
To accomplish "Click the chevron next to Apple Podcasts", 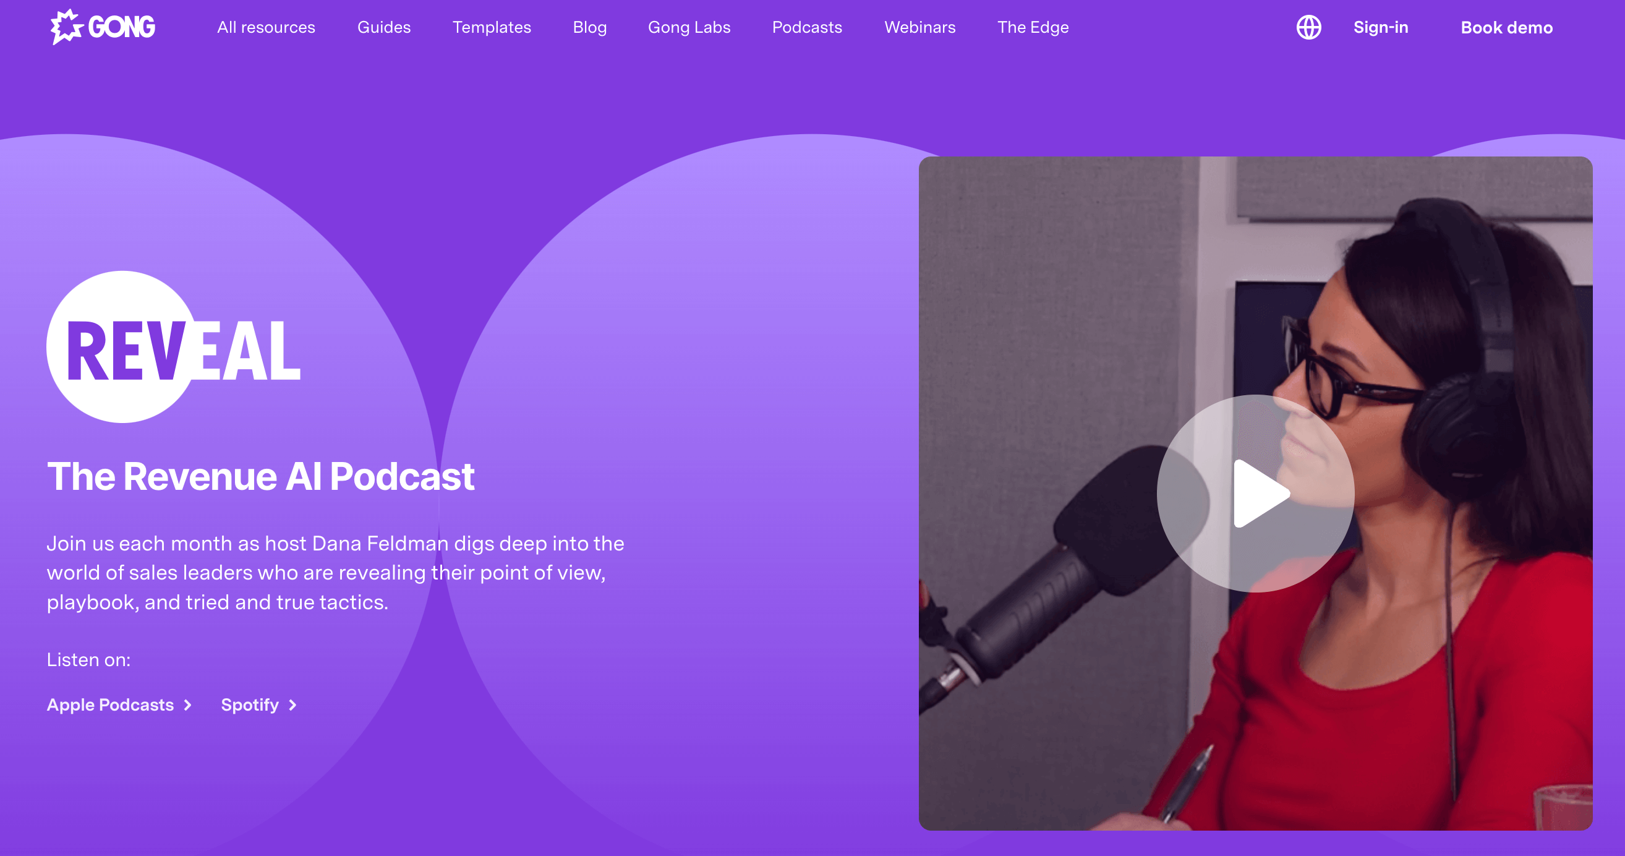I will pos(187,705).
